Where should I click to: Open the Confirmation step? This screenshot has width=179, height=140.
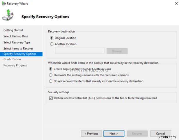pos(12,59)
